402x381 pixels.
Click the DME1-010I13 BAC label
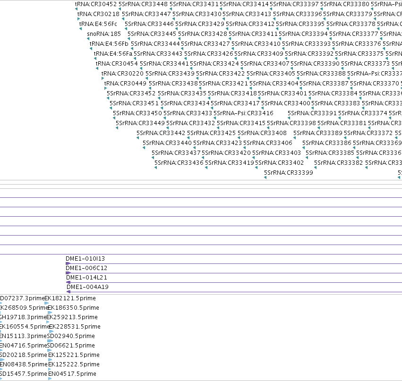click(x=85, y=259)
